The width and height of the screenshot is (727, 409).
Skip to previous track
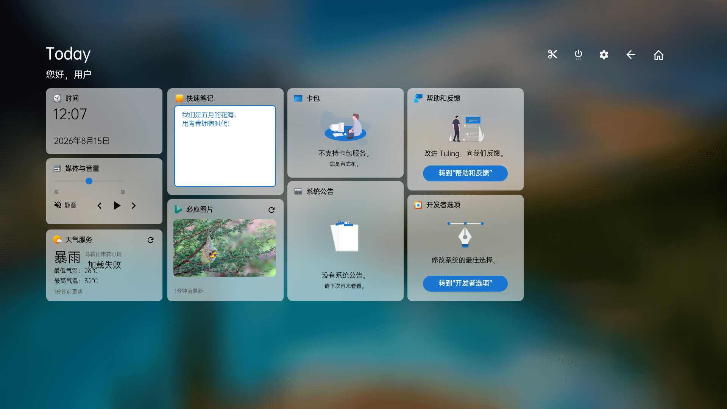click(100, 205)
